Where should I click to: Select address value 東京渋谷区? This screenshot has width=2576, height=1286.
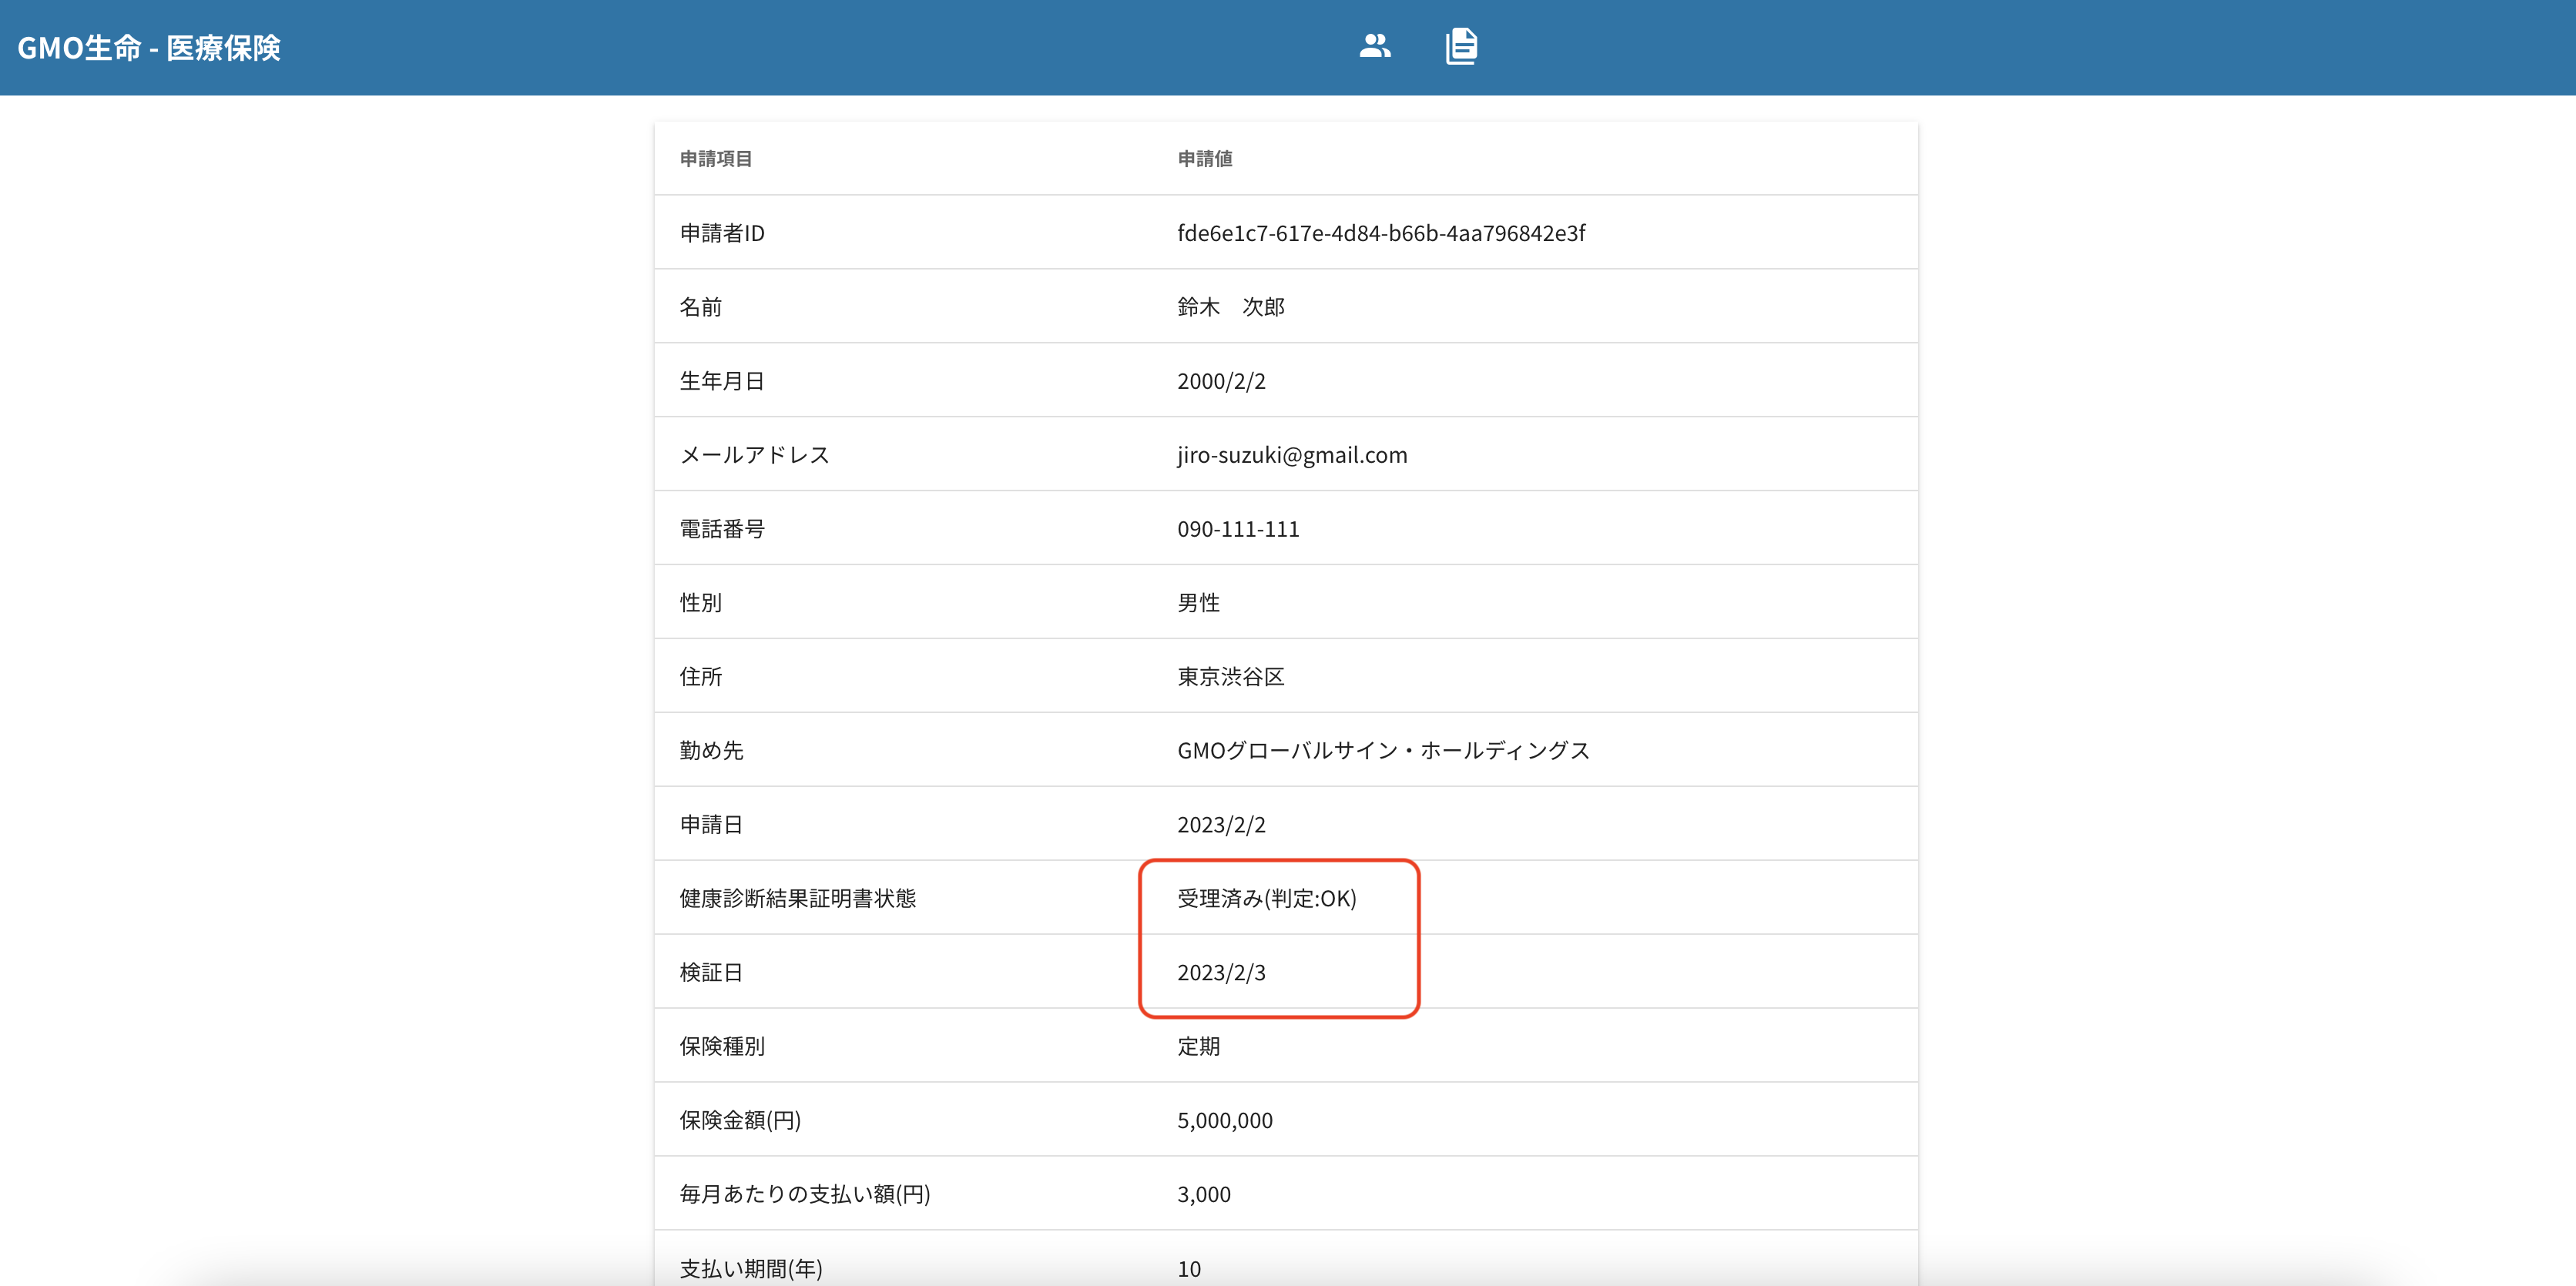tap(1231, 676)
